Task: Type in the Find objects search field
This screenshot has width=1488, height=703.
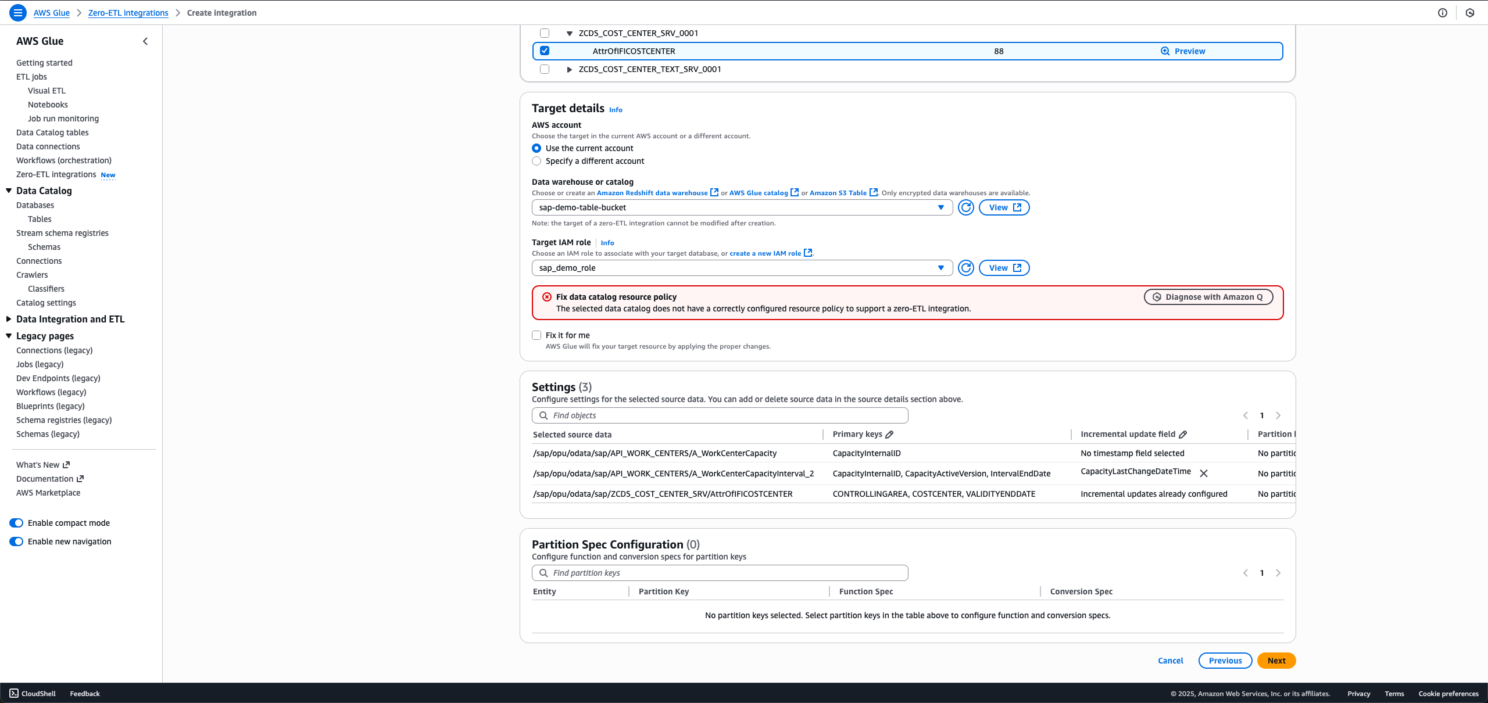Action: tap(721, 415)
